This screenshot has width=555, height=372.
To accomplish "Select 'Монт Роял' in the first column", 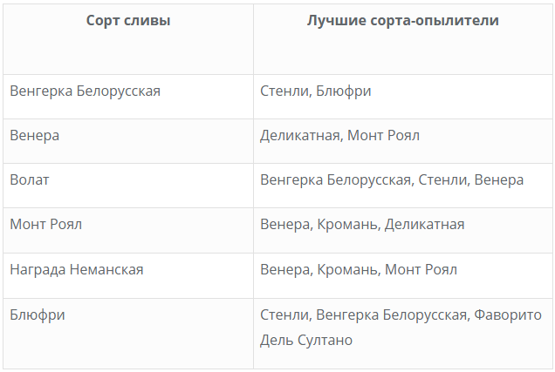I will [45, 225].
